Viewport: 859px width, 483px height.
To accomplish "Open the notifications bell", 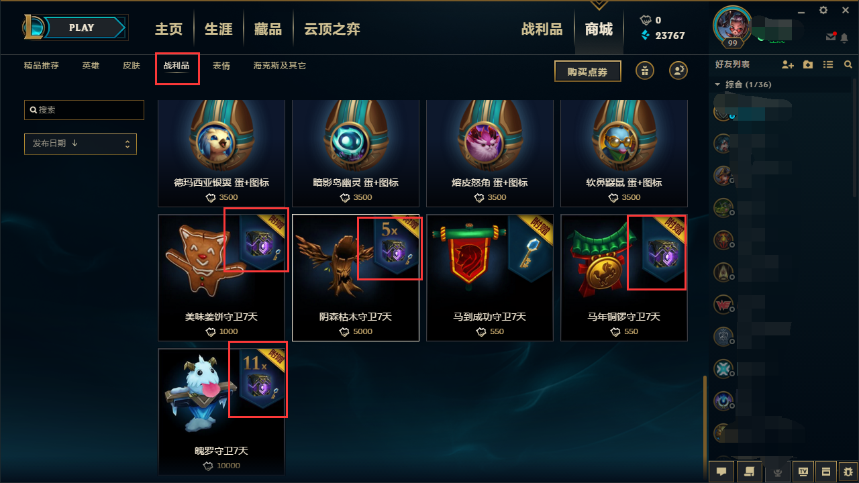I will click(x=844, y=37).
